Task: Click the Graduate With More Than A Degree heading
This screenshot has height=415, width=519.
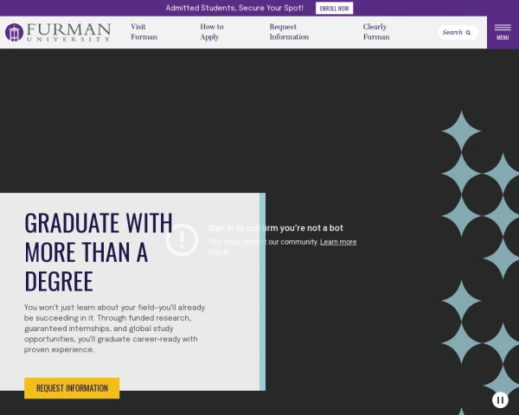Action: click(99, 252)
